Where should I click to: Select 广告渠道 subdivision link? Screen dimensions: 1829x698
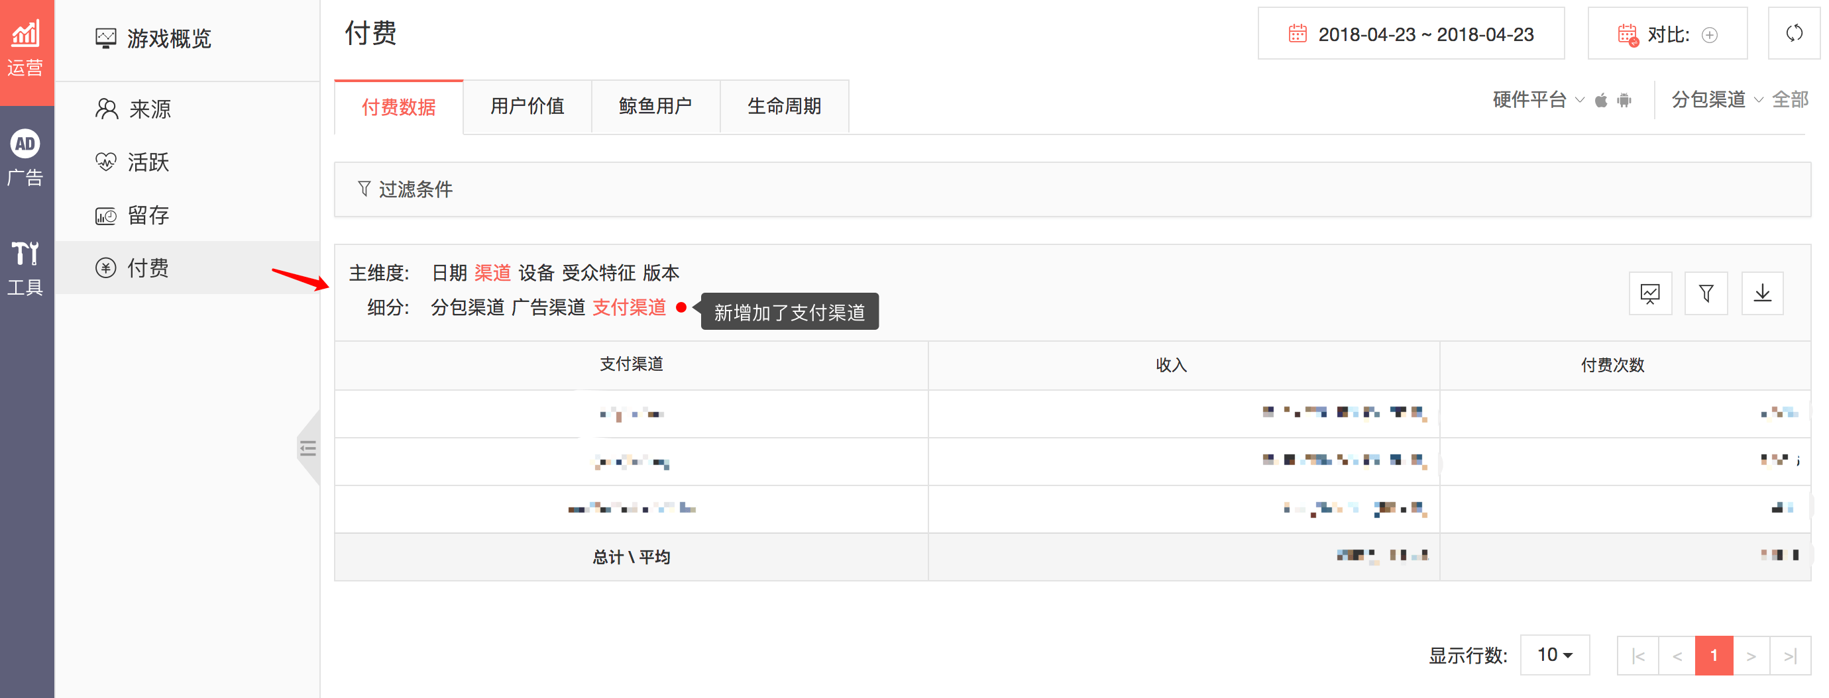(547, 308)
